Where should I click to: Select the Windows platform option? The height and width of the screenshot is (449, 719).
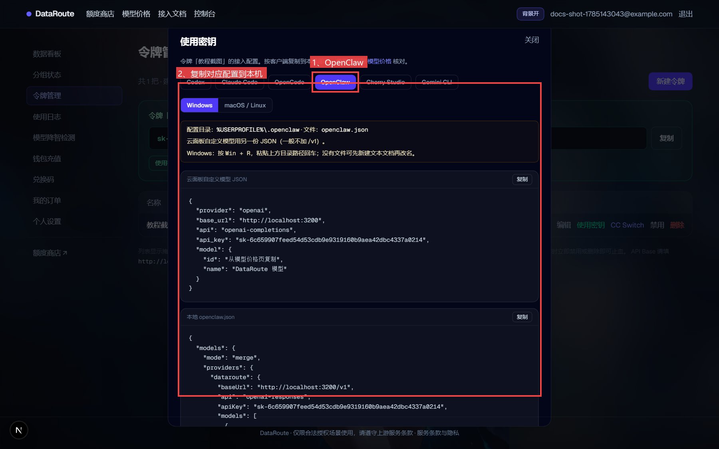coord(199,105)
